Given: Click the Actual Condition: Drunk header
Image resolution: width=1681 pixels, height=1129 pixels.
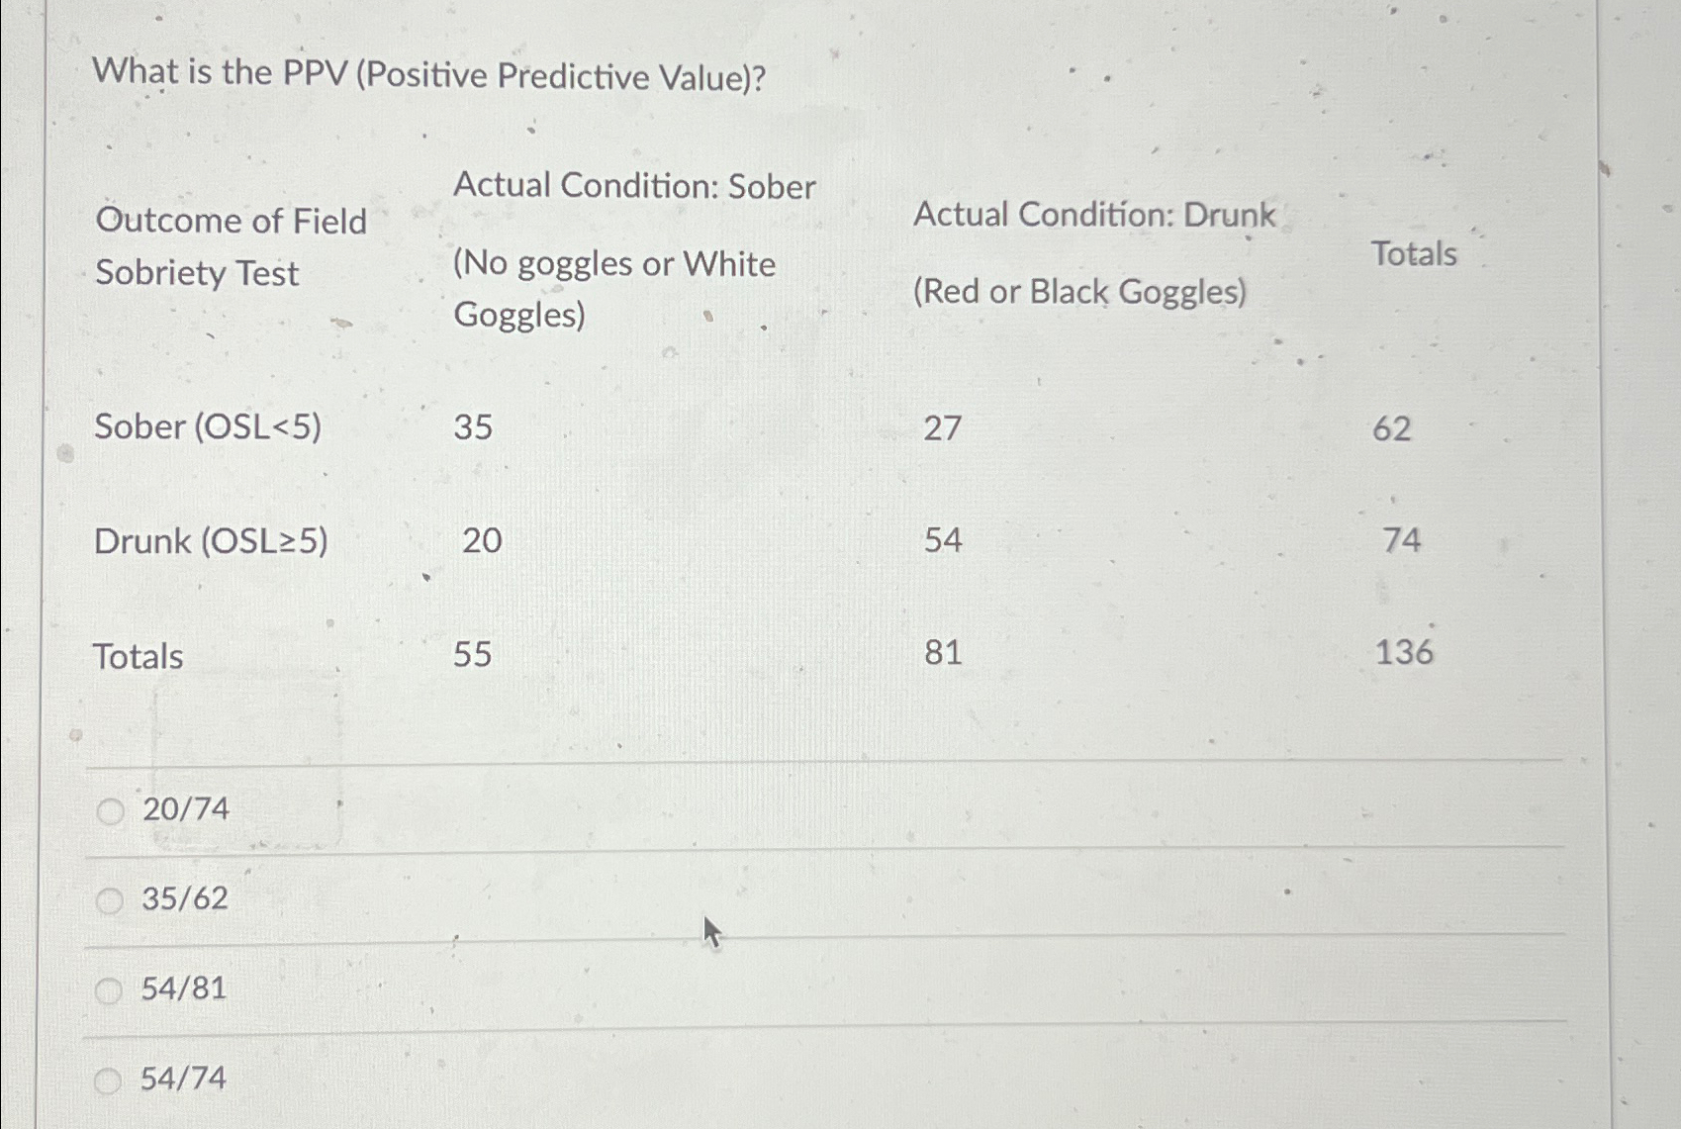Looking at the screenshot, I should pos(1094,217).
